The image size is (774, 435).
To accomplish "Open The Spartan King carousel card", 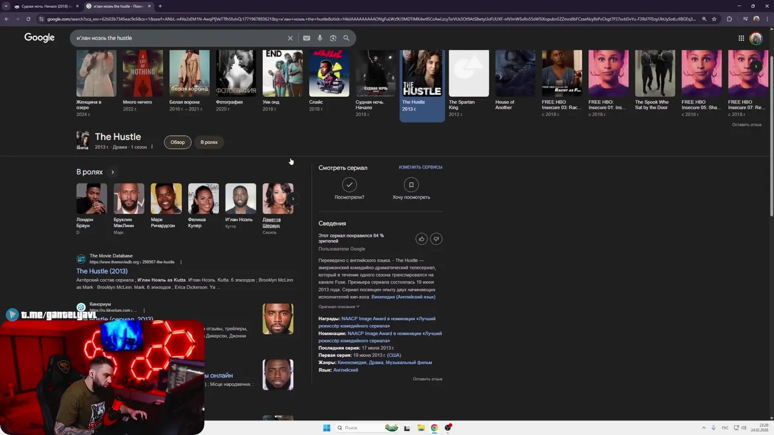I will [x=469, y=83].
